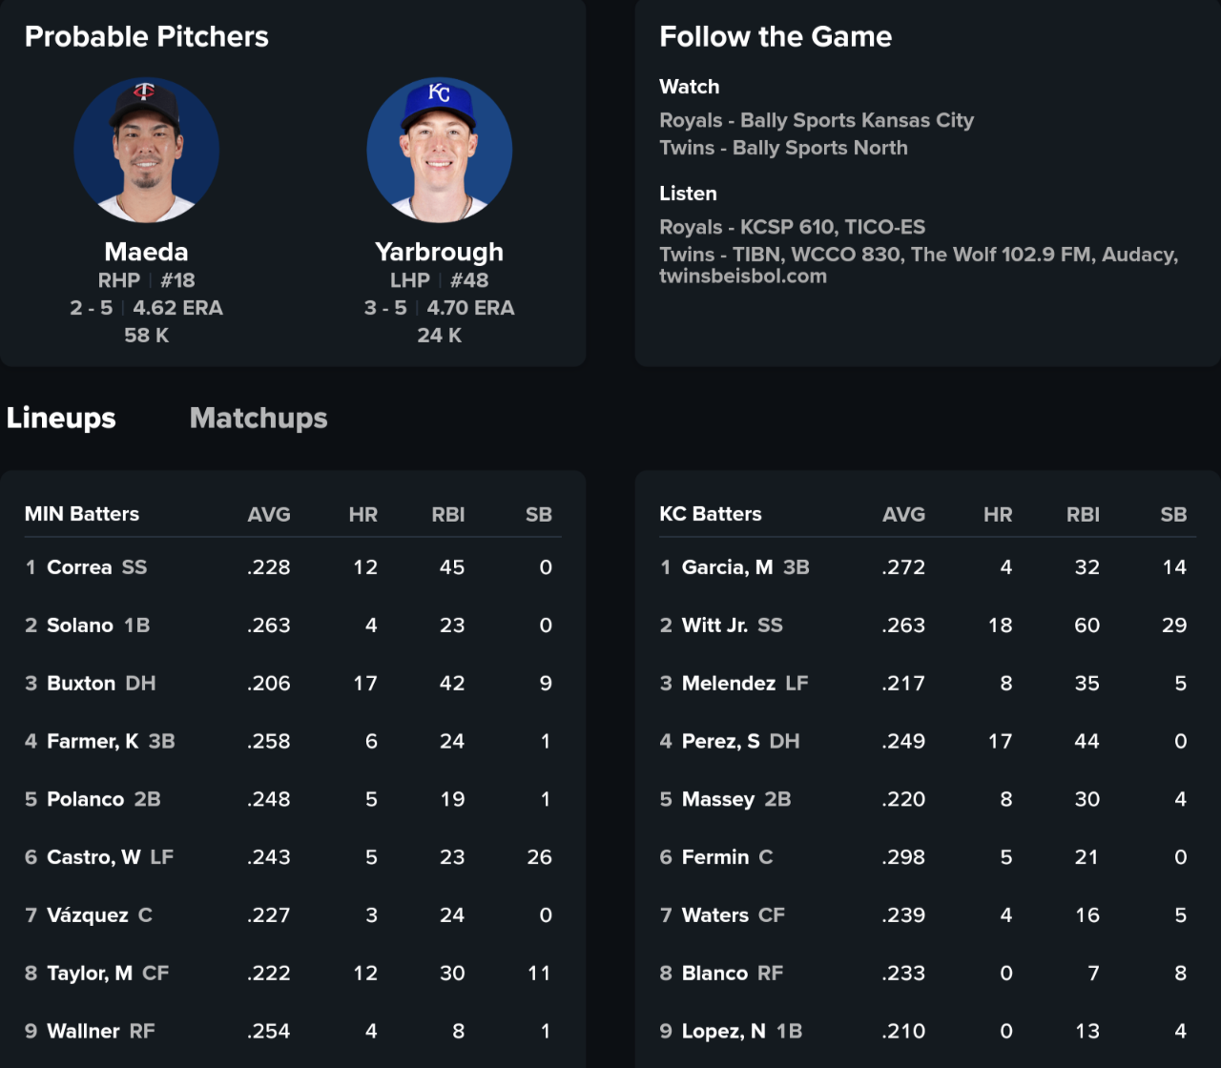Click Maeda's headshot photo
Screen dimensions: 1221x1068
pyautogui.click(x=146, y=151)
